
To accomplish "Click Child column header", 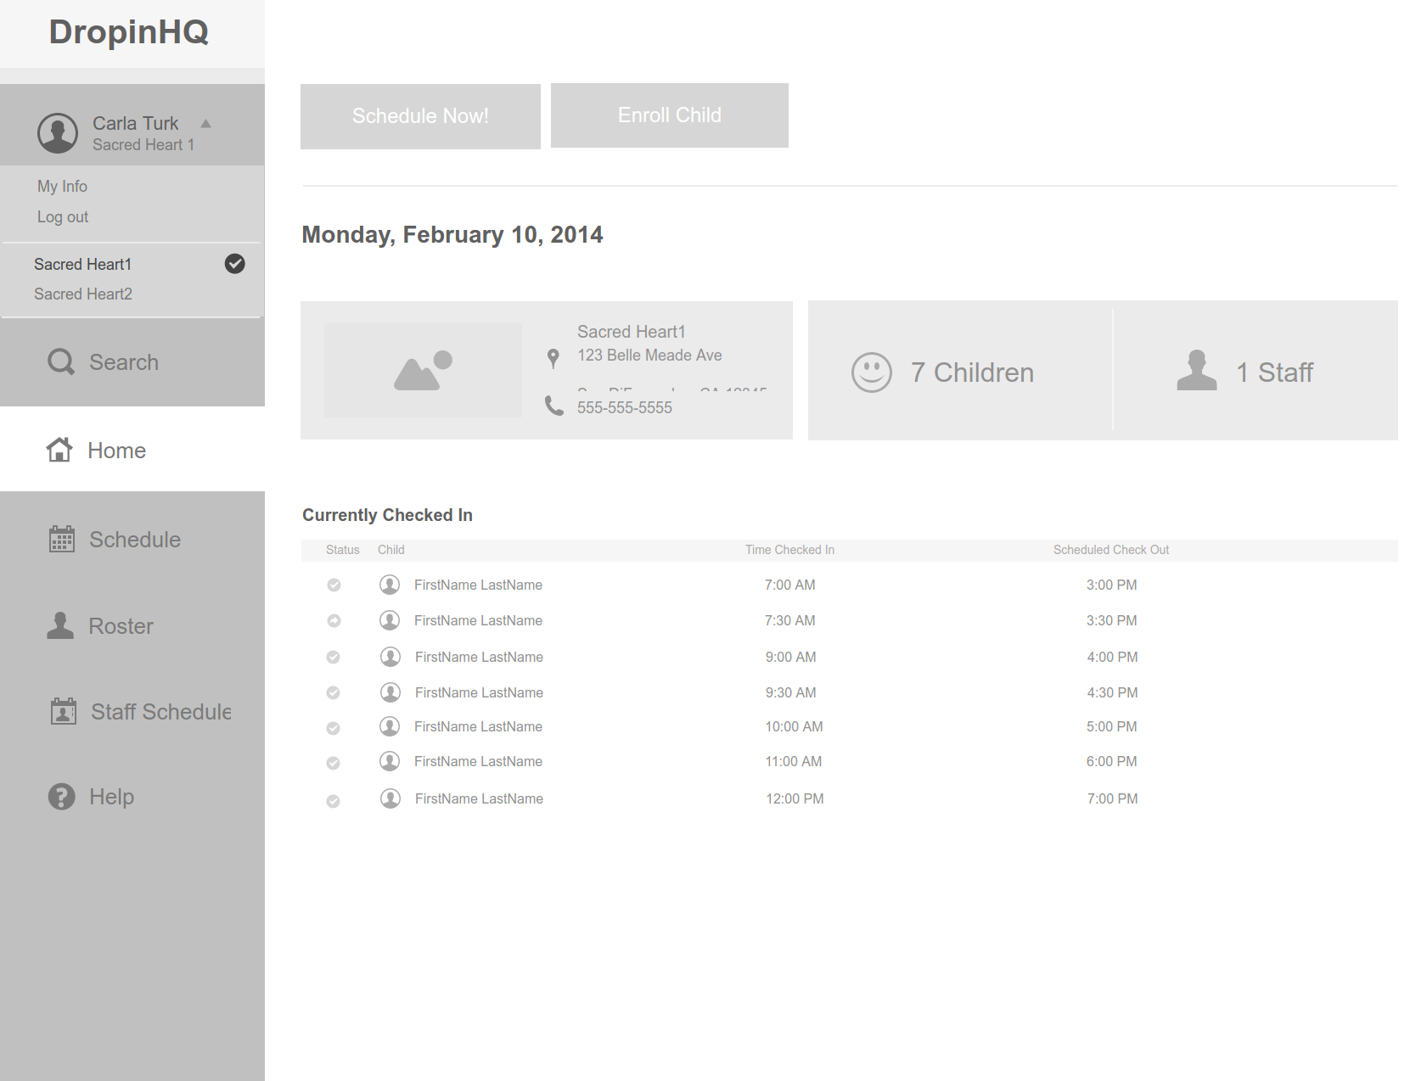I will click(x=391, y=550).
